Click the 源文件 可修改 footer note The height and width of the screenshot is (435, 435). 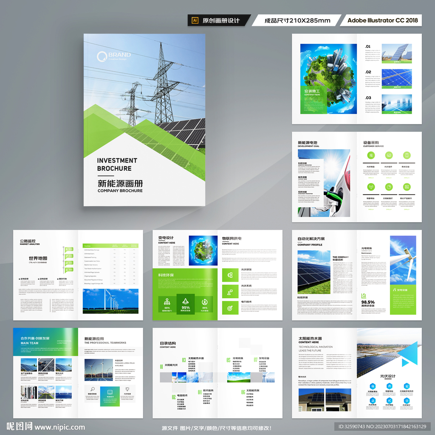[x=216, y=428]
